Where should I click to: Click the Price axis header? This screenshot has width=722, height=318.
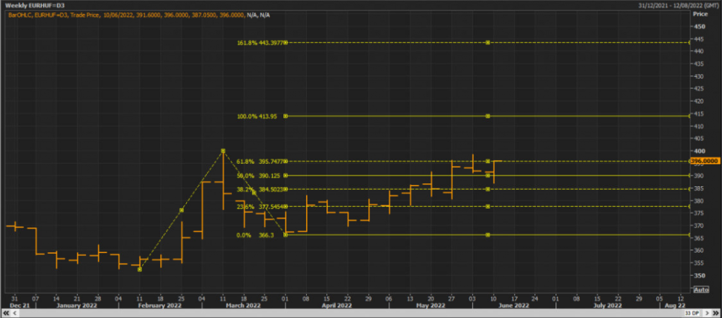tap(700, 14)
